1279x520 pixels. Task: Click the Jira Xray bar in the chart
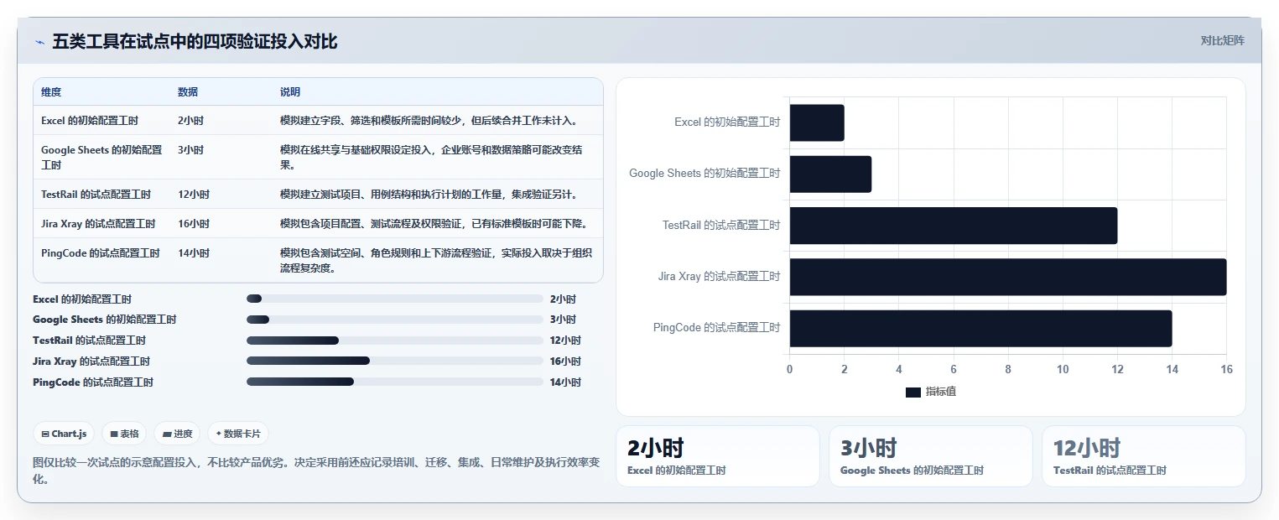tap(1008, 277)
